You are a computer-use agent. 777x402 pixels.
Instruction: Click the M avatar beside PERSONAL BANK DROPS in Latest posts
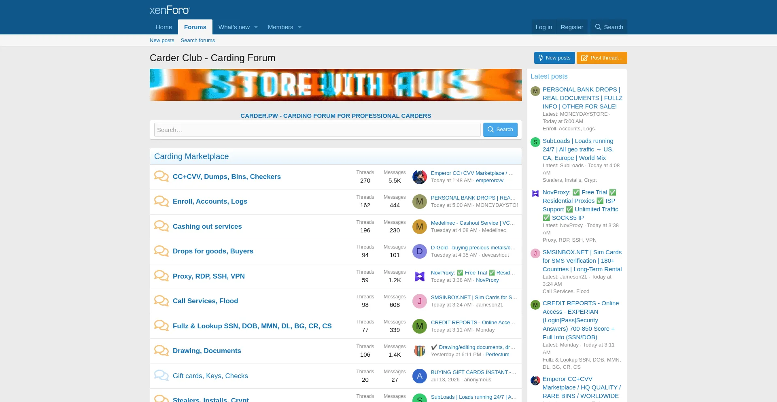535,91
